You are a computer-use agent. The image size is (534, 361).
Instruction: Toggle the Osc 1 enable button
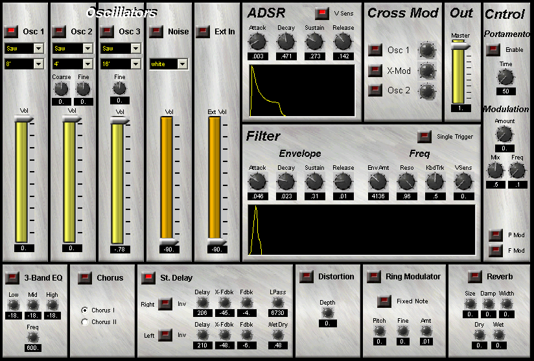[11, 32]
